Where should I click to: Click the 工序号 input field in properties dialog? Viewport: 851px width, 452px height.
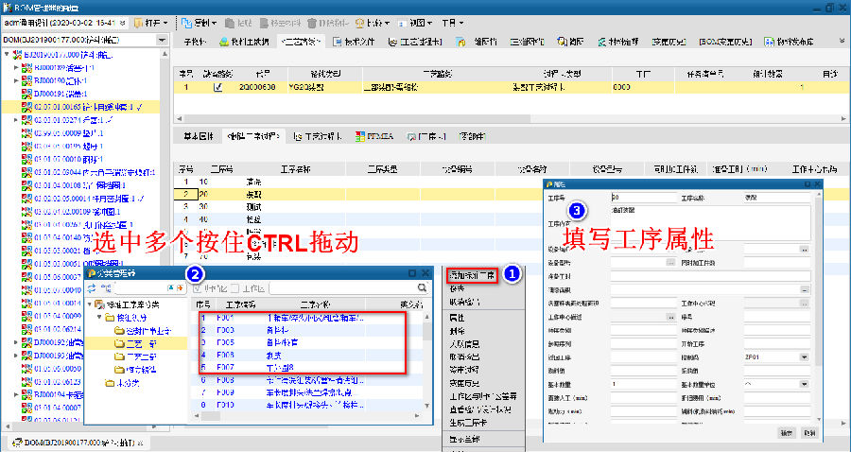(x=643, y=198)
